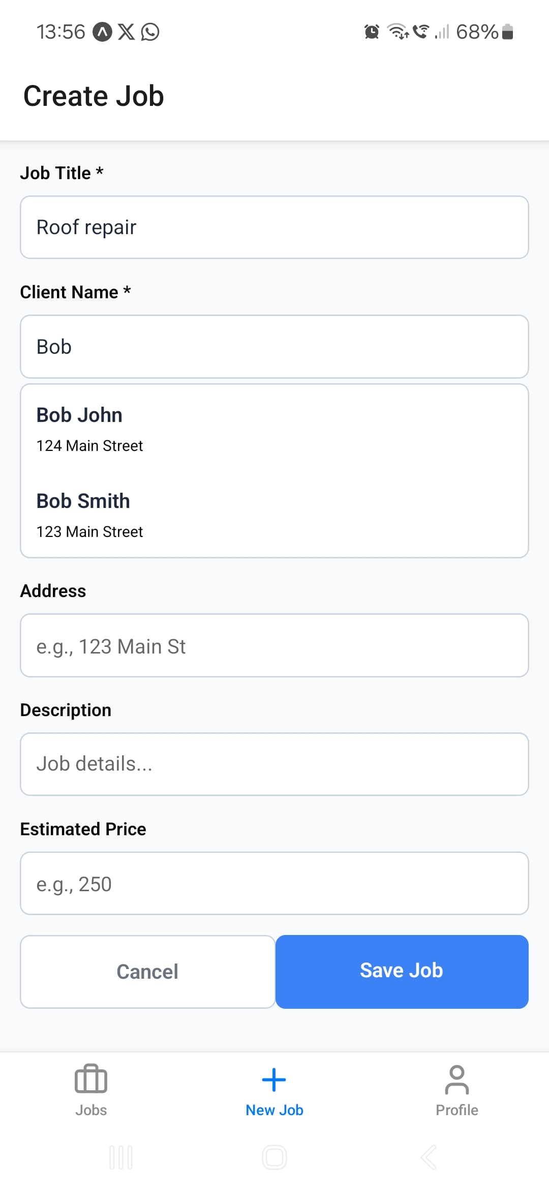Click the Save Job button
The height and width of the screenshot is (1191, 549).
click(402, 971)
